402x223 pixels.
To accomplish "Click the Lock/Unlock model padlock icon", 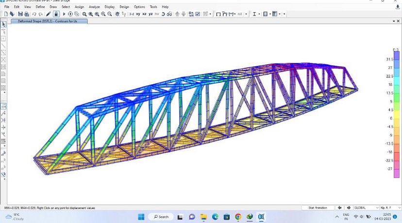I will [x=56, y=14].
